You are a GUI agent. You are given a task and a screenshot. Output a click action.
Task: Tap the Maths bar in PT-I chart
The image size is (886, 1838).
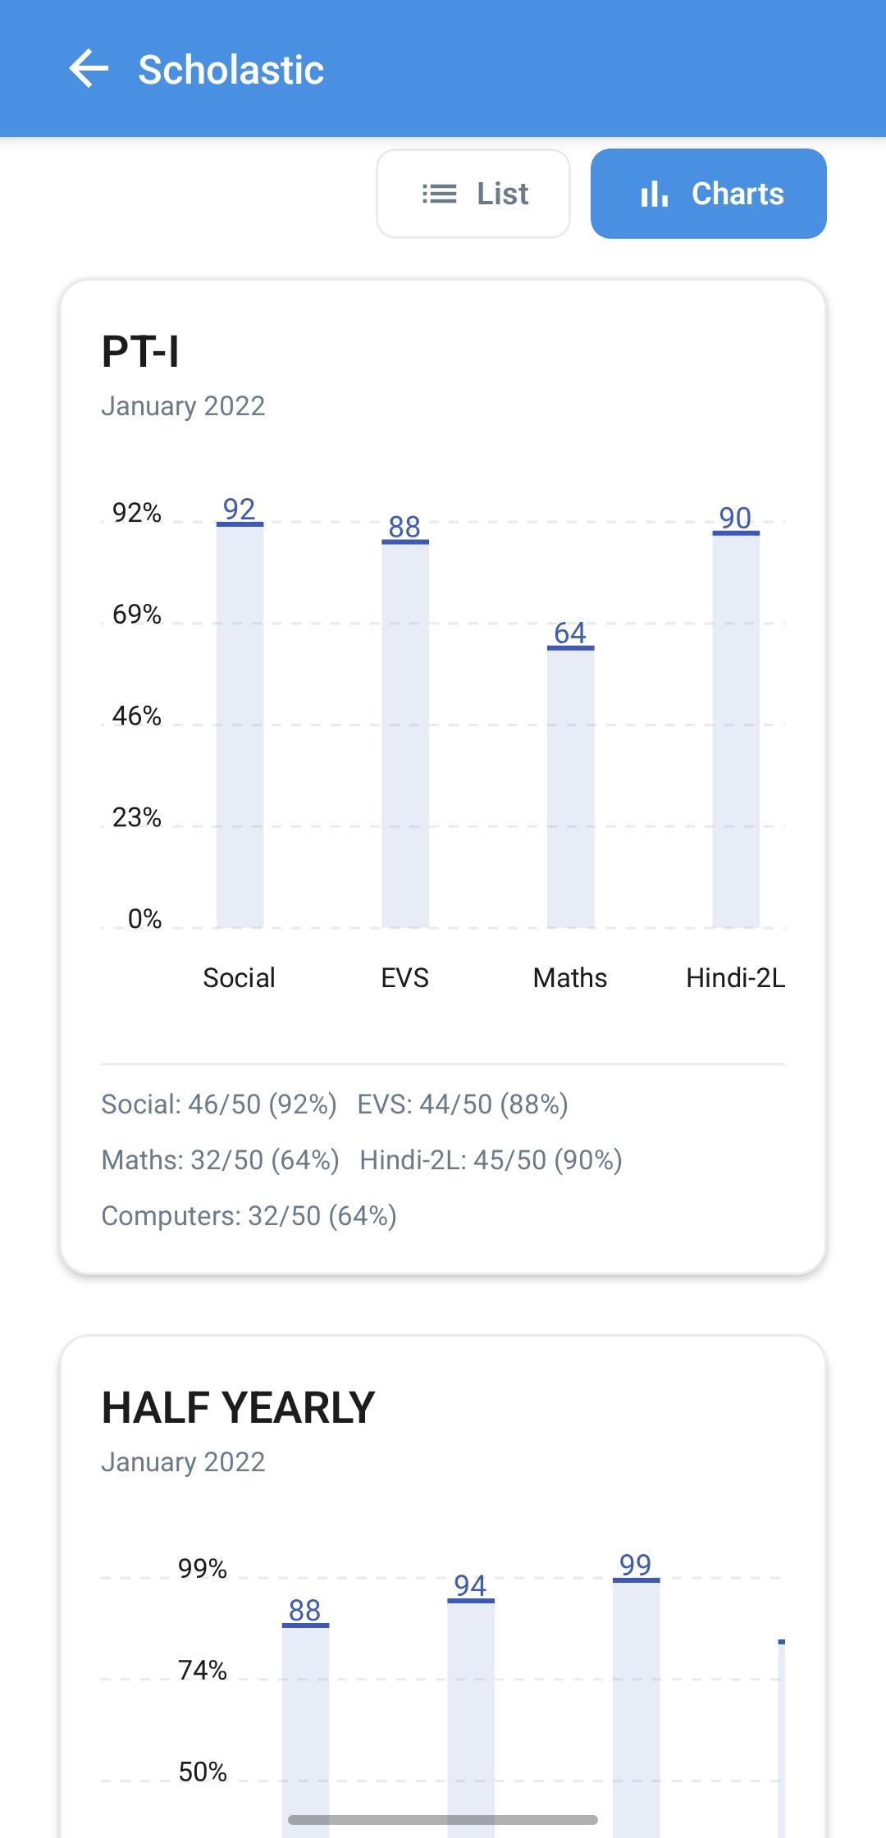click(570, 788)
